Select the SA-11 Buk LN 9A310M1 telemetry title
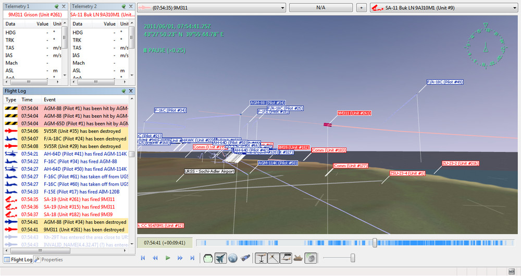 point(103,15)
